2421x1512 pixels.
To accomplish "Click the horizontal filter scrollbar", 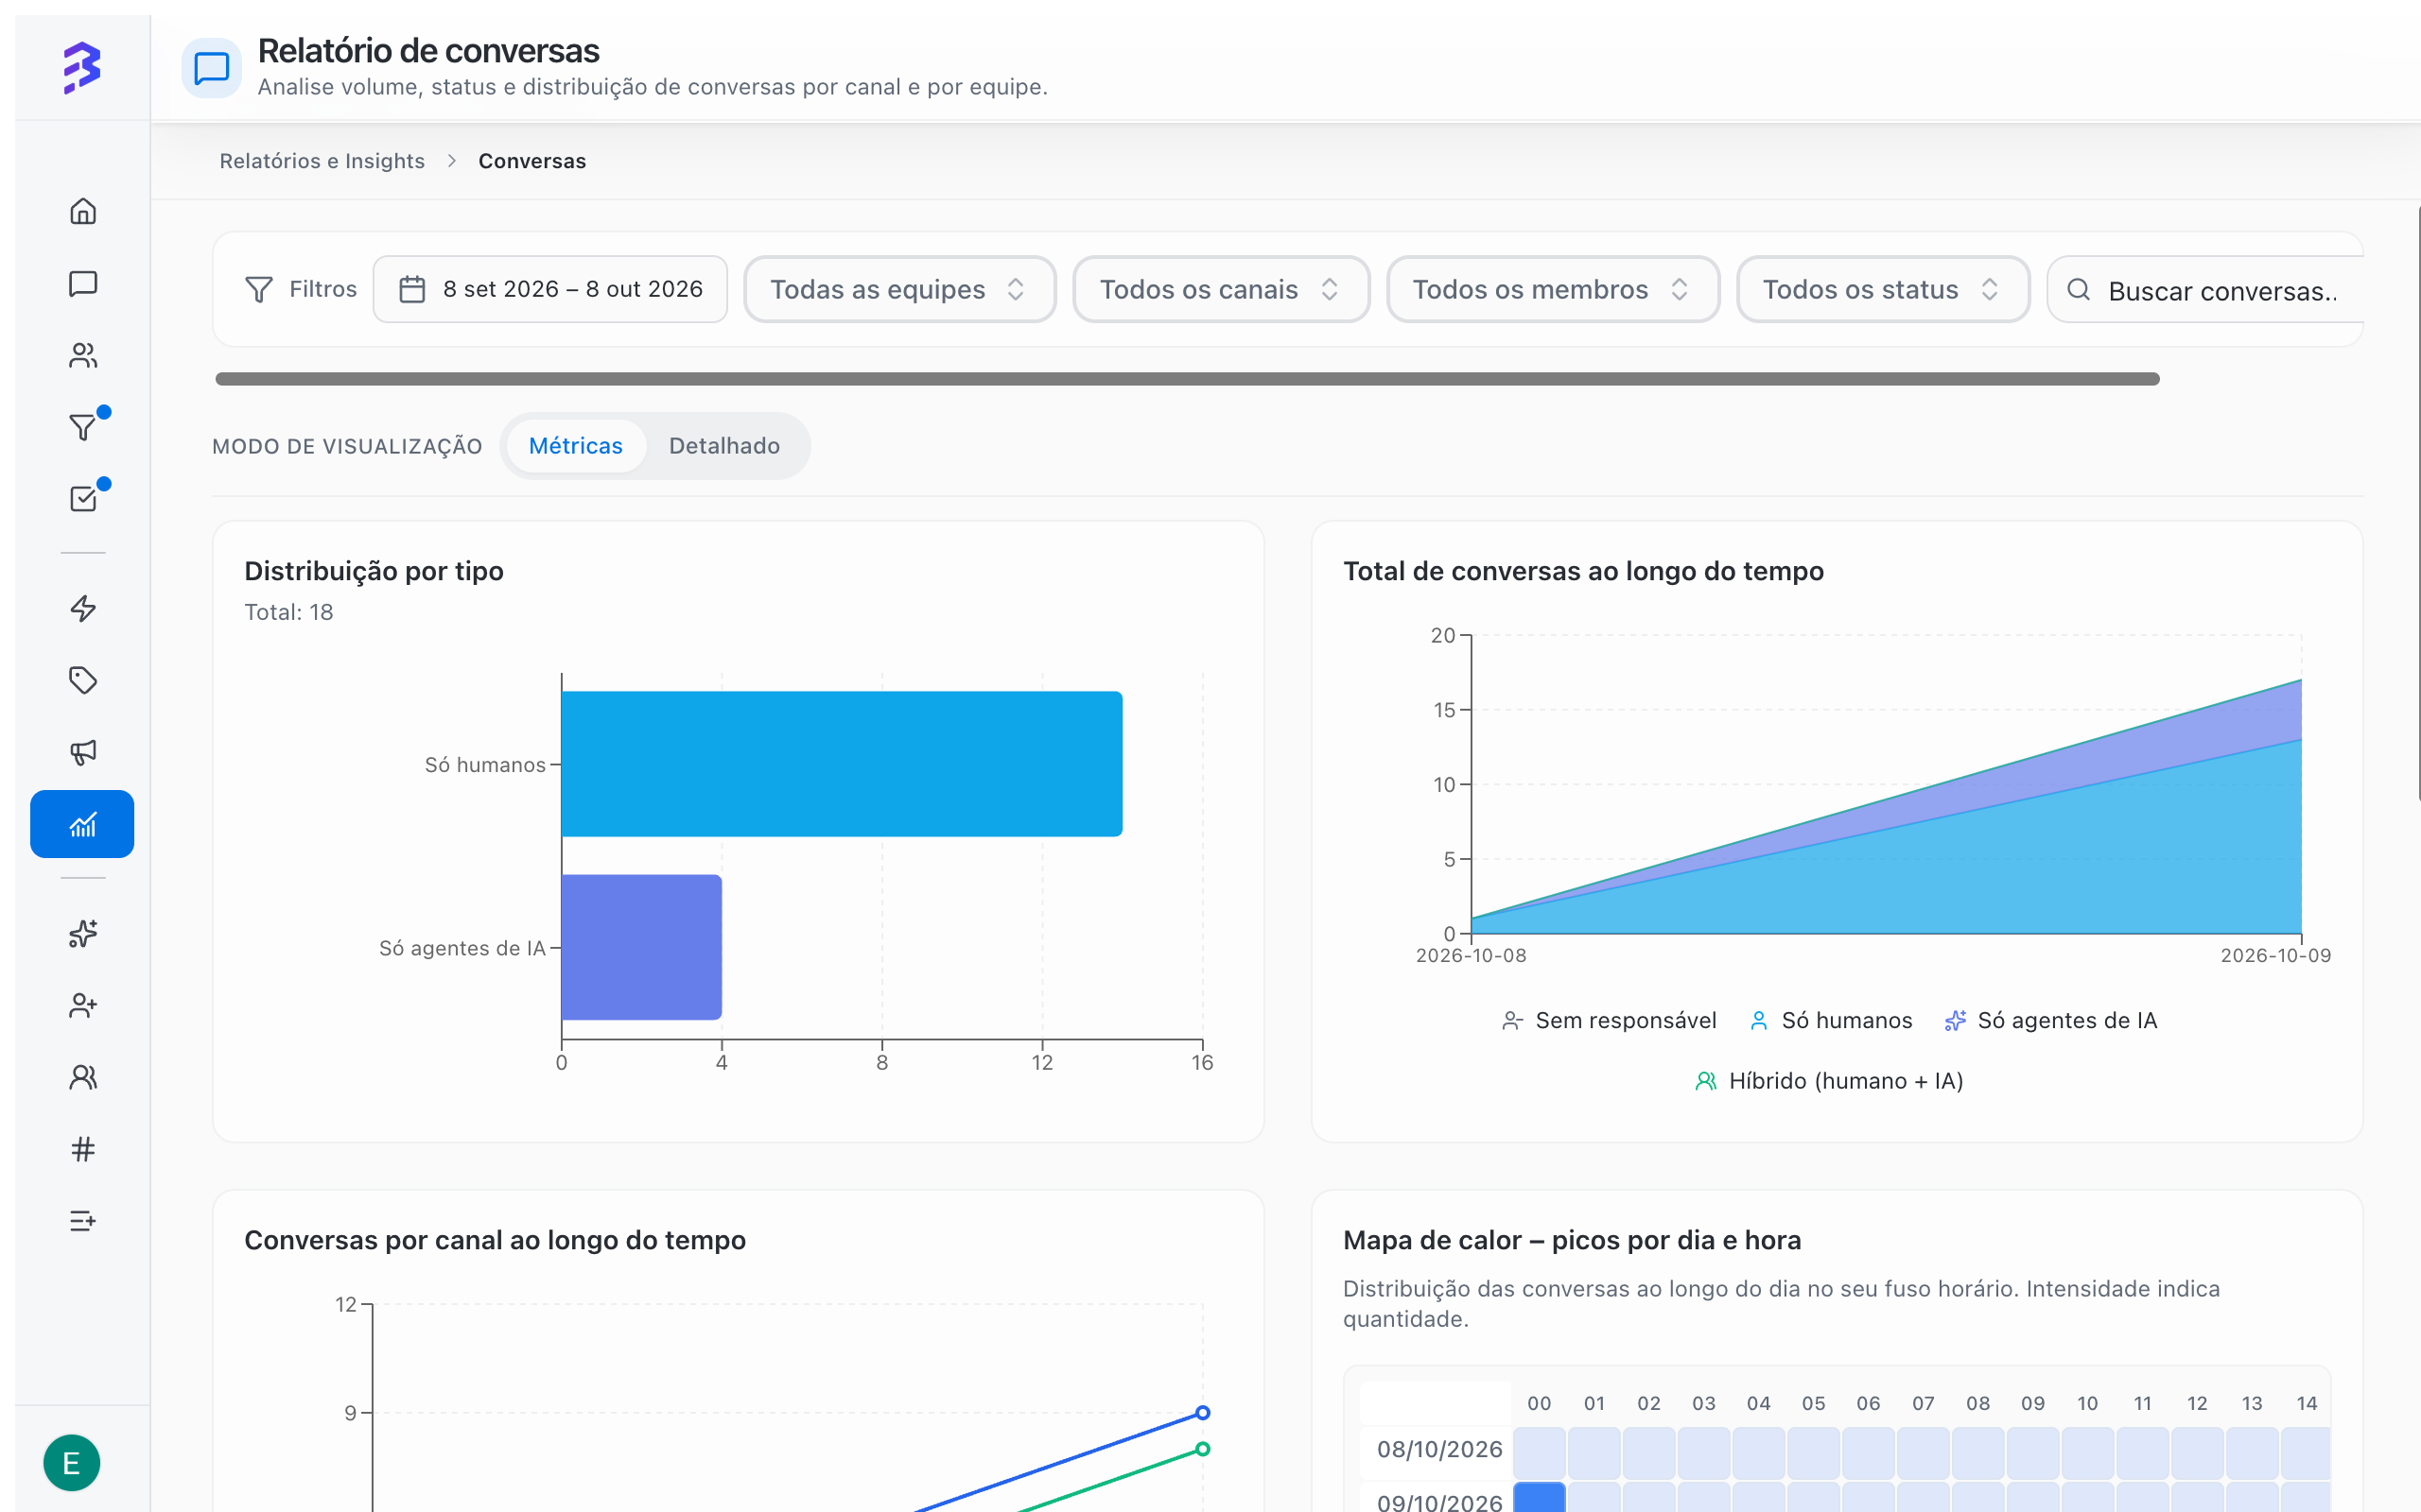I will [x=1188, y=379].
